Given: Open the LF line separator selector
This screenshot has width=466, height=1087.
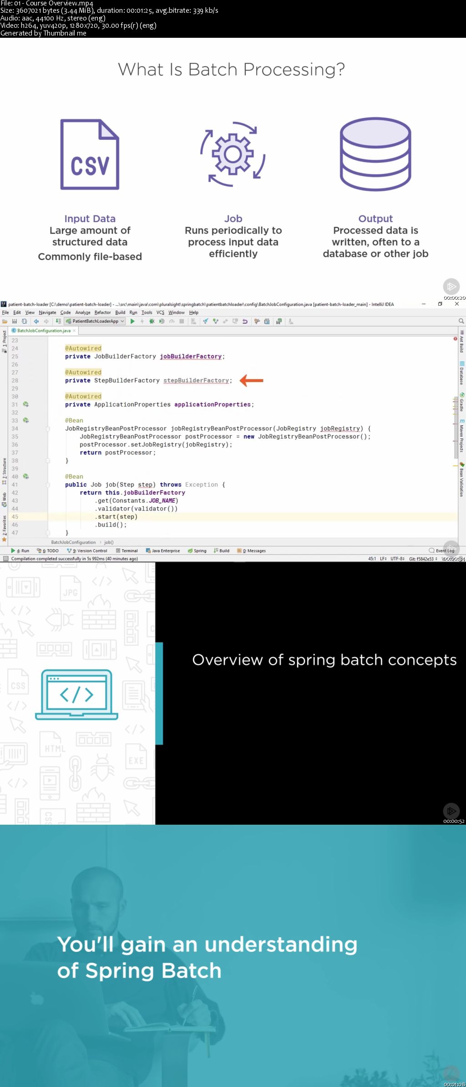Looking at the screenshot, I should [x=383, y=559].
